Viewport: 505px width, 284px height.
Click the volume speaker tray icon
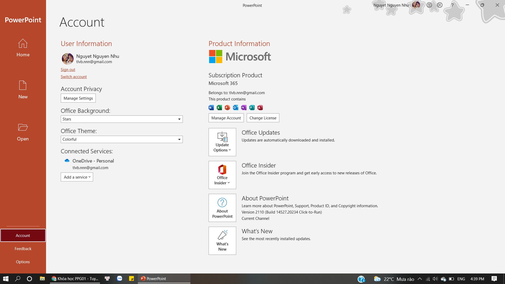[x=435, y=279]
